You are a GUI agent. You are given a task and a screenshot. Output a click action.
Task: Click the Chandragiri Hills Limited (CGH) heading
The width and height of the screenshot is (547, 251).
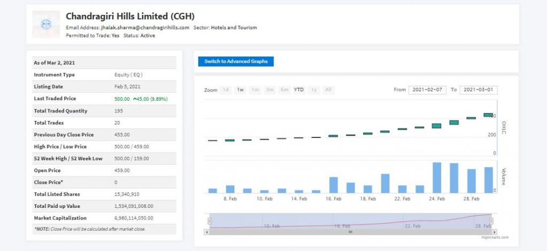(x=130, y=16)
